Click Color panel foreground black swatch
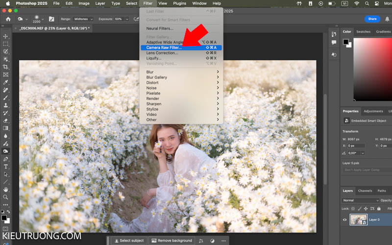 (x=346, y=42)
